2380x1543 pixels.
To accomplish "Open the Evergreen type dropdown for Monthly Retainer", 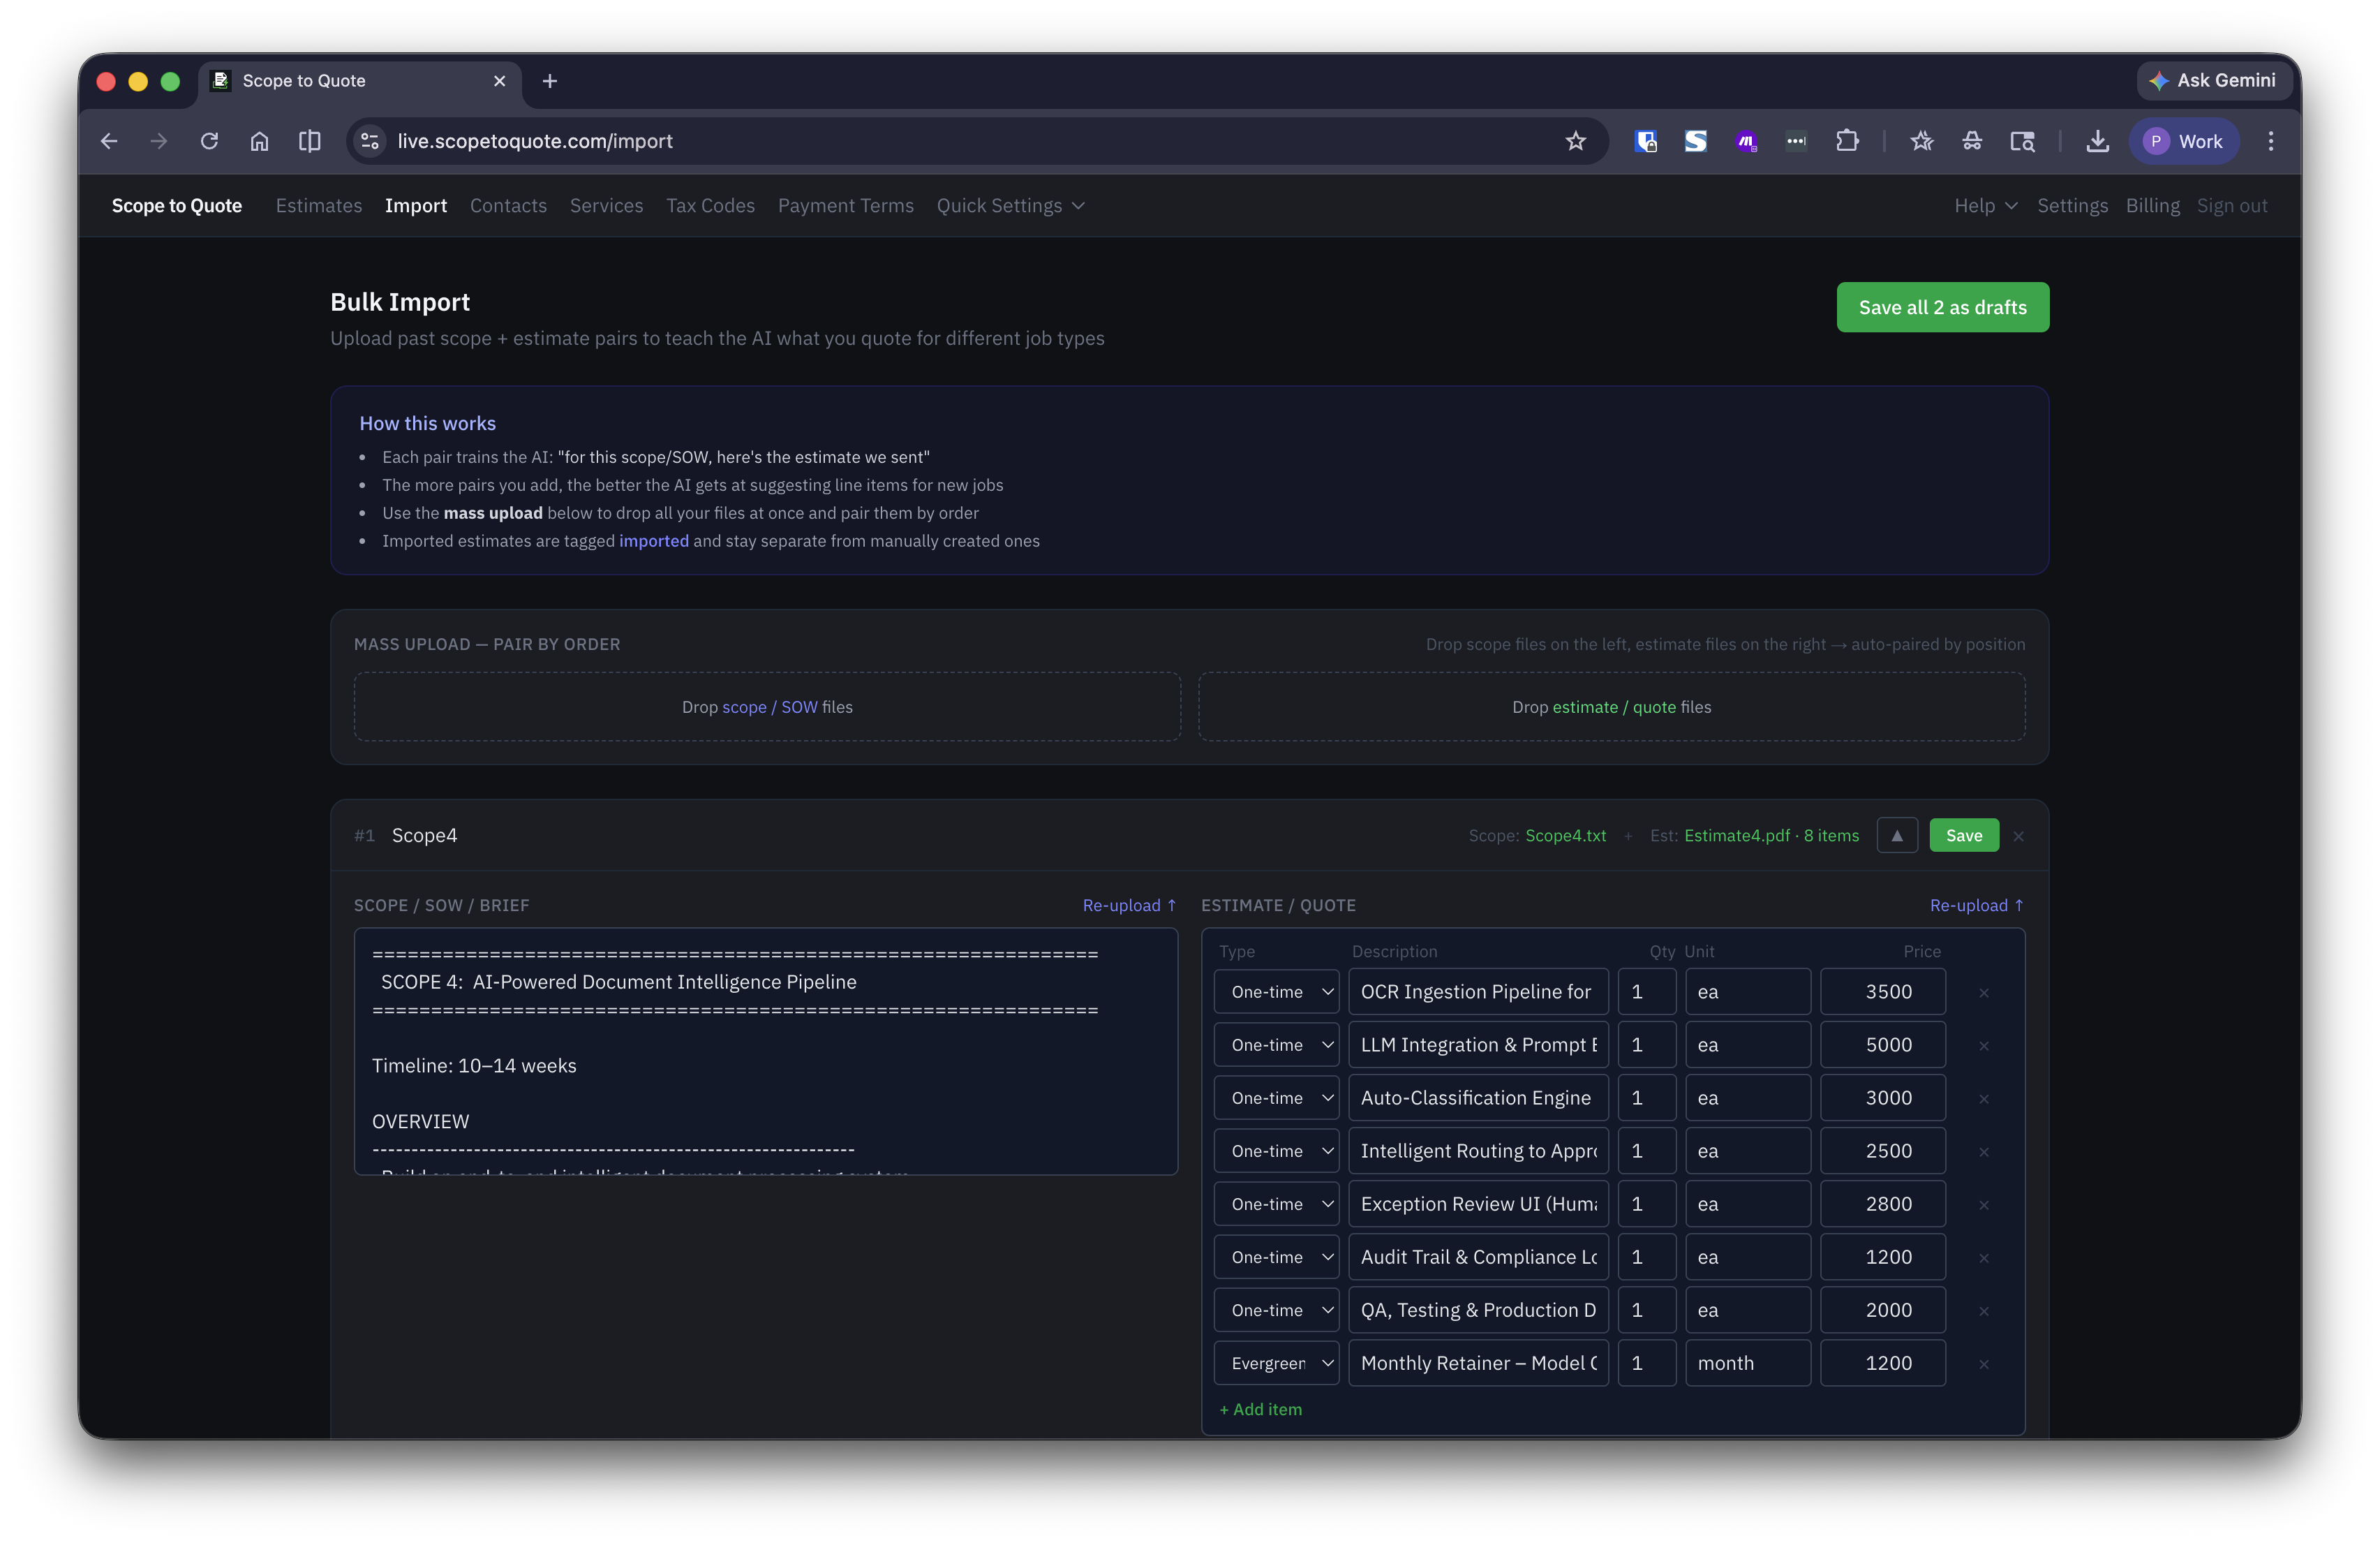I will coord(1277,1363).
